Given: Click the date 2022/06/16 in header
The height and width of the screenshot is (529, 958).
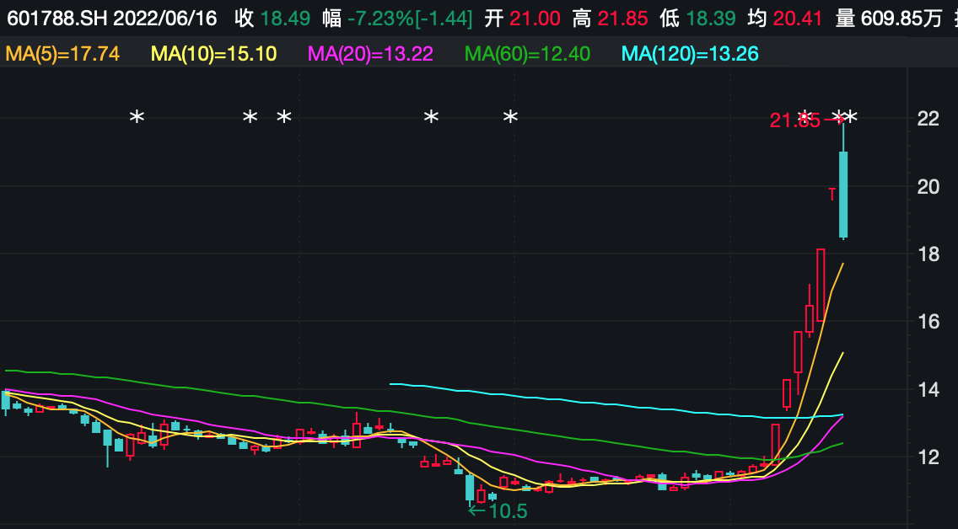Looking at the screenshot, I should (x=165, y=19).
